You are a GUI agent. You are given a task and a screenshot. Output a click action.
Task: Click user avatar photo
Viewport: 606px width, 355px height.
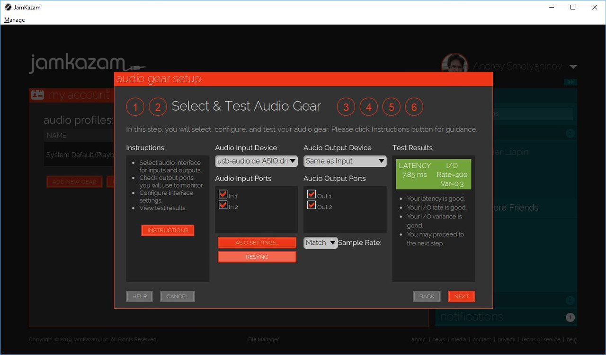coord(454,63)
